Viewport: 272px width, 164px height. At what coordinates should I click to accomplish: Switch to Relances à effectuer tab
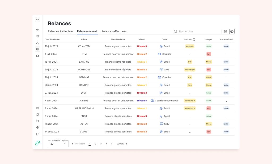point(60,31)
